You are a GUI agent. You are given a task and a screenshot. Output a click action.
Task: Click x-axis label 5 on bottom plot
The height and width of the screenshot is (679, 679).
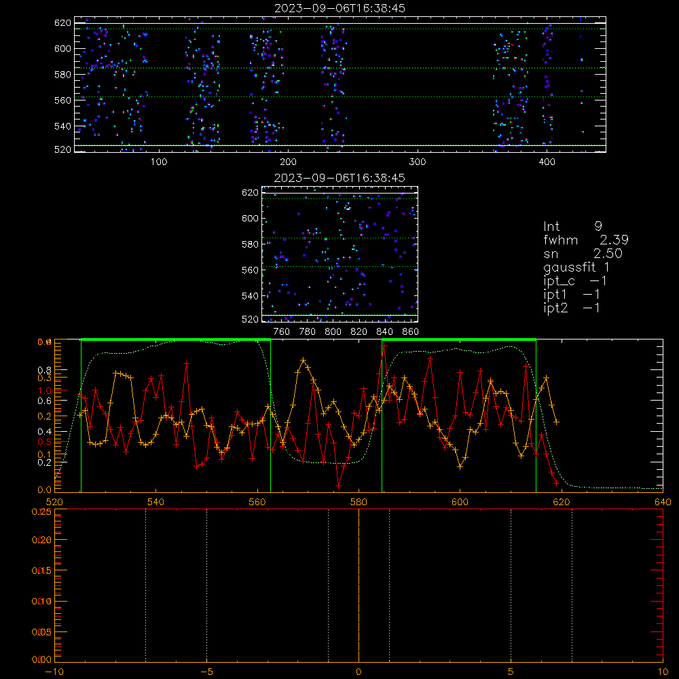511,672
